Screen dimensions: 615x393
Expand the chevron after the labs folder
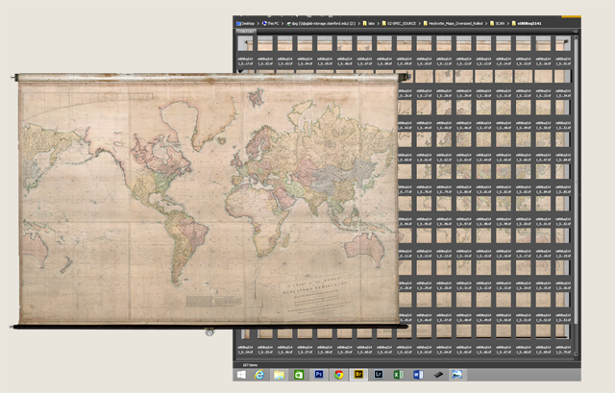(x=378, y=21)
